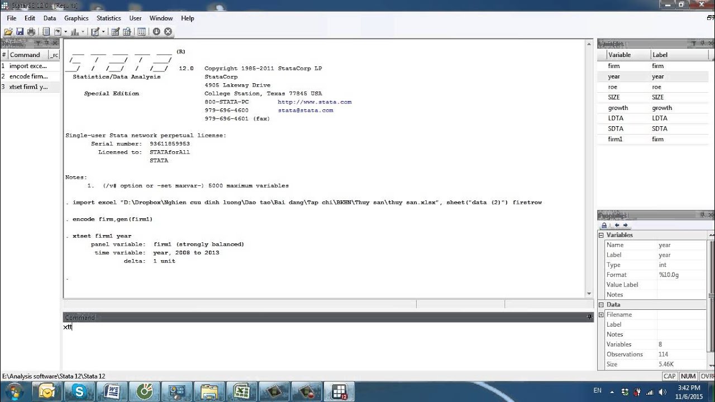Expand the Filename property row
This screenshot has width=715, height=402.
601,315
